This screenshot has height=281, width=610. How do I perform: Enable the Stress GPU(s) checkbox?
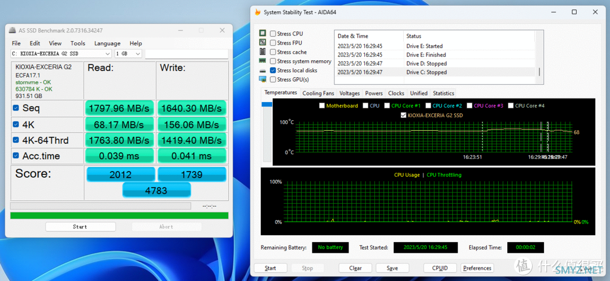point(273,80)
